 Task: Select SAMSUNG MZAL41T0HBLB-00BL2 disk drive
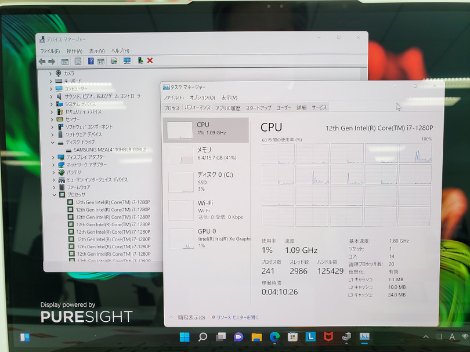pos(110,150)
